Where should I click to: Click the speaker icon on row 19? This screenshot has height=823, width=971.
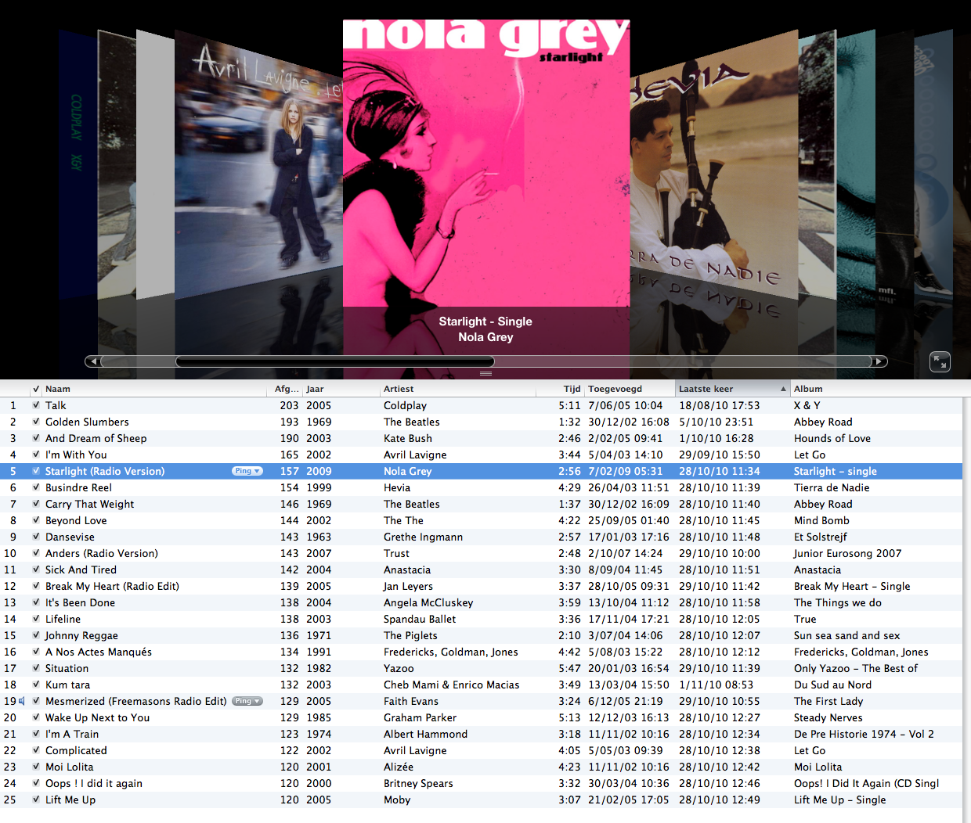tap(22, 701)
